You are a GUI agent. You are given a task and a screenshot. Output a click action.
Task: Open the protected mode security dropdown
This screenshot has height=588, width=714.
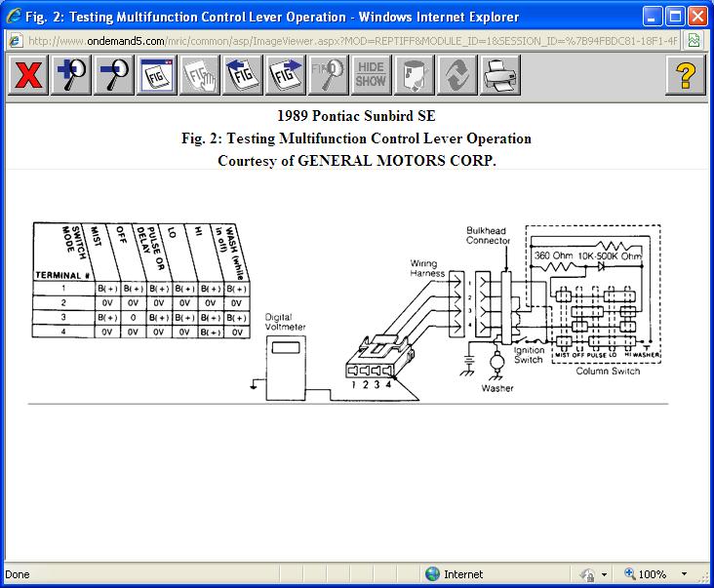click(x=604, y=574)
